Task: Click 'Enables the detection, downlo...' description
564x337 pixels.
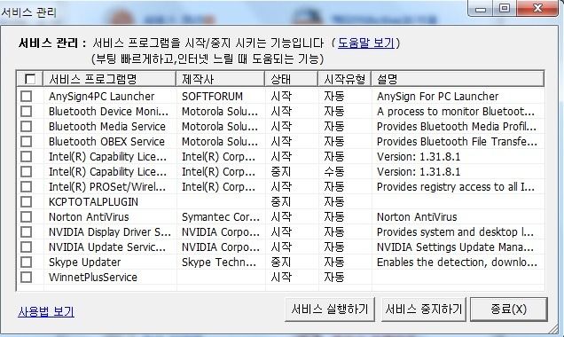Action: [458, 263]
